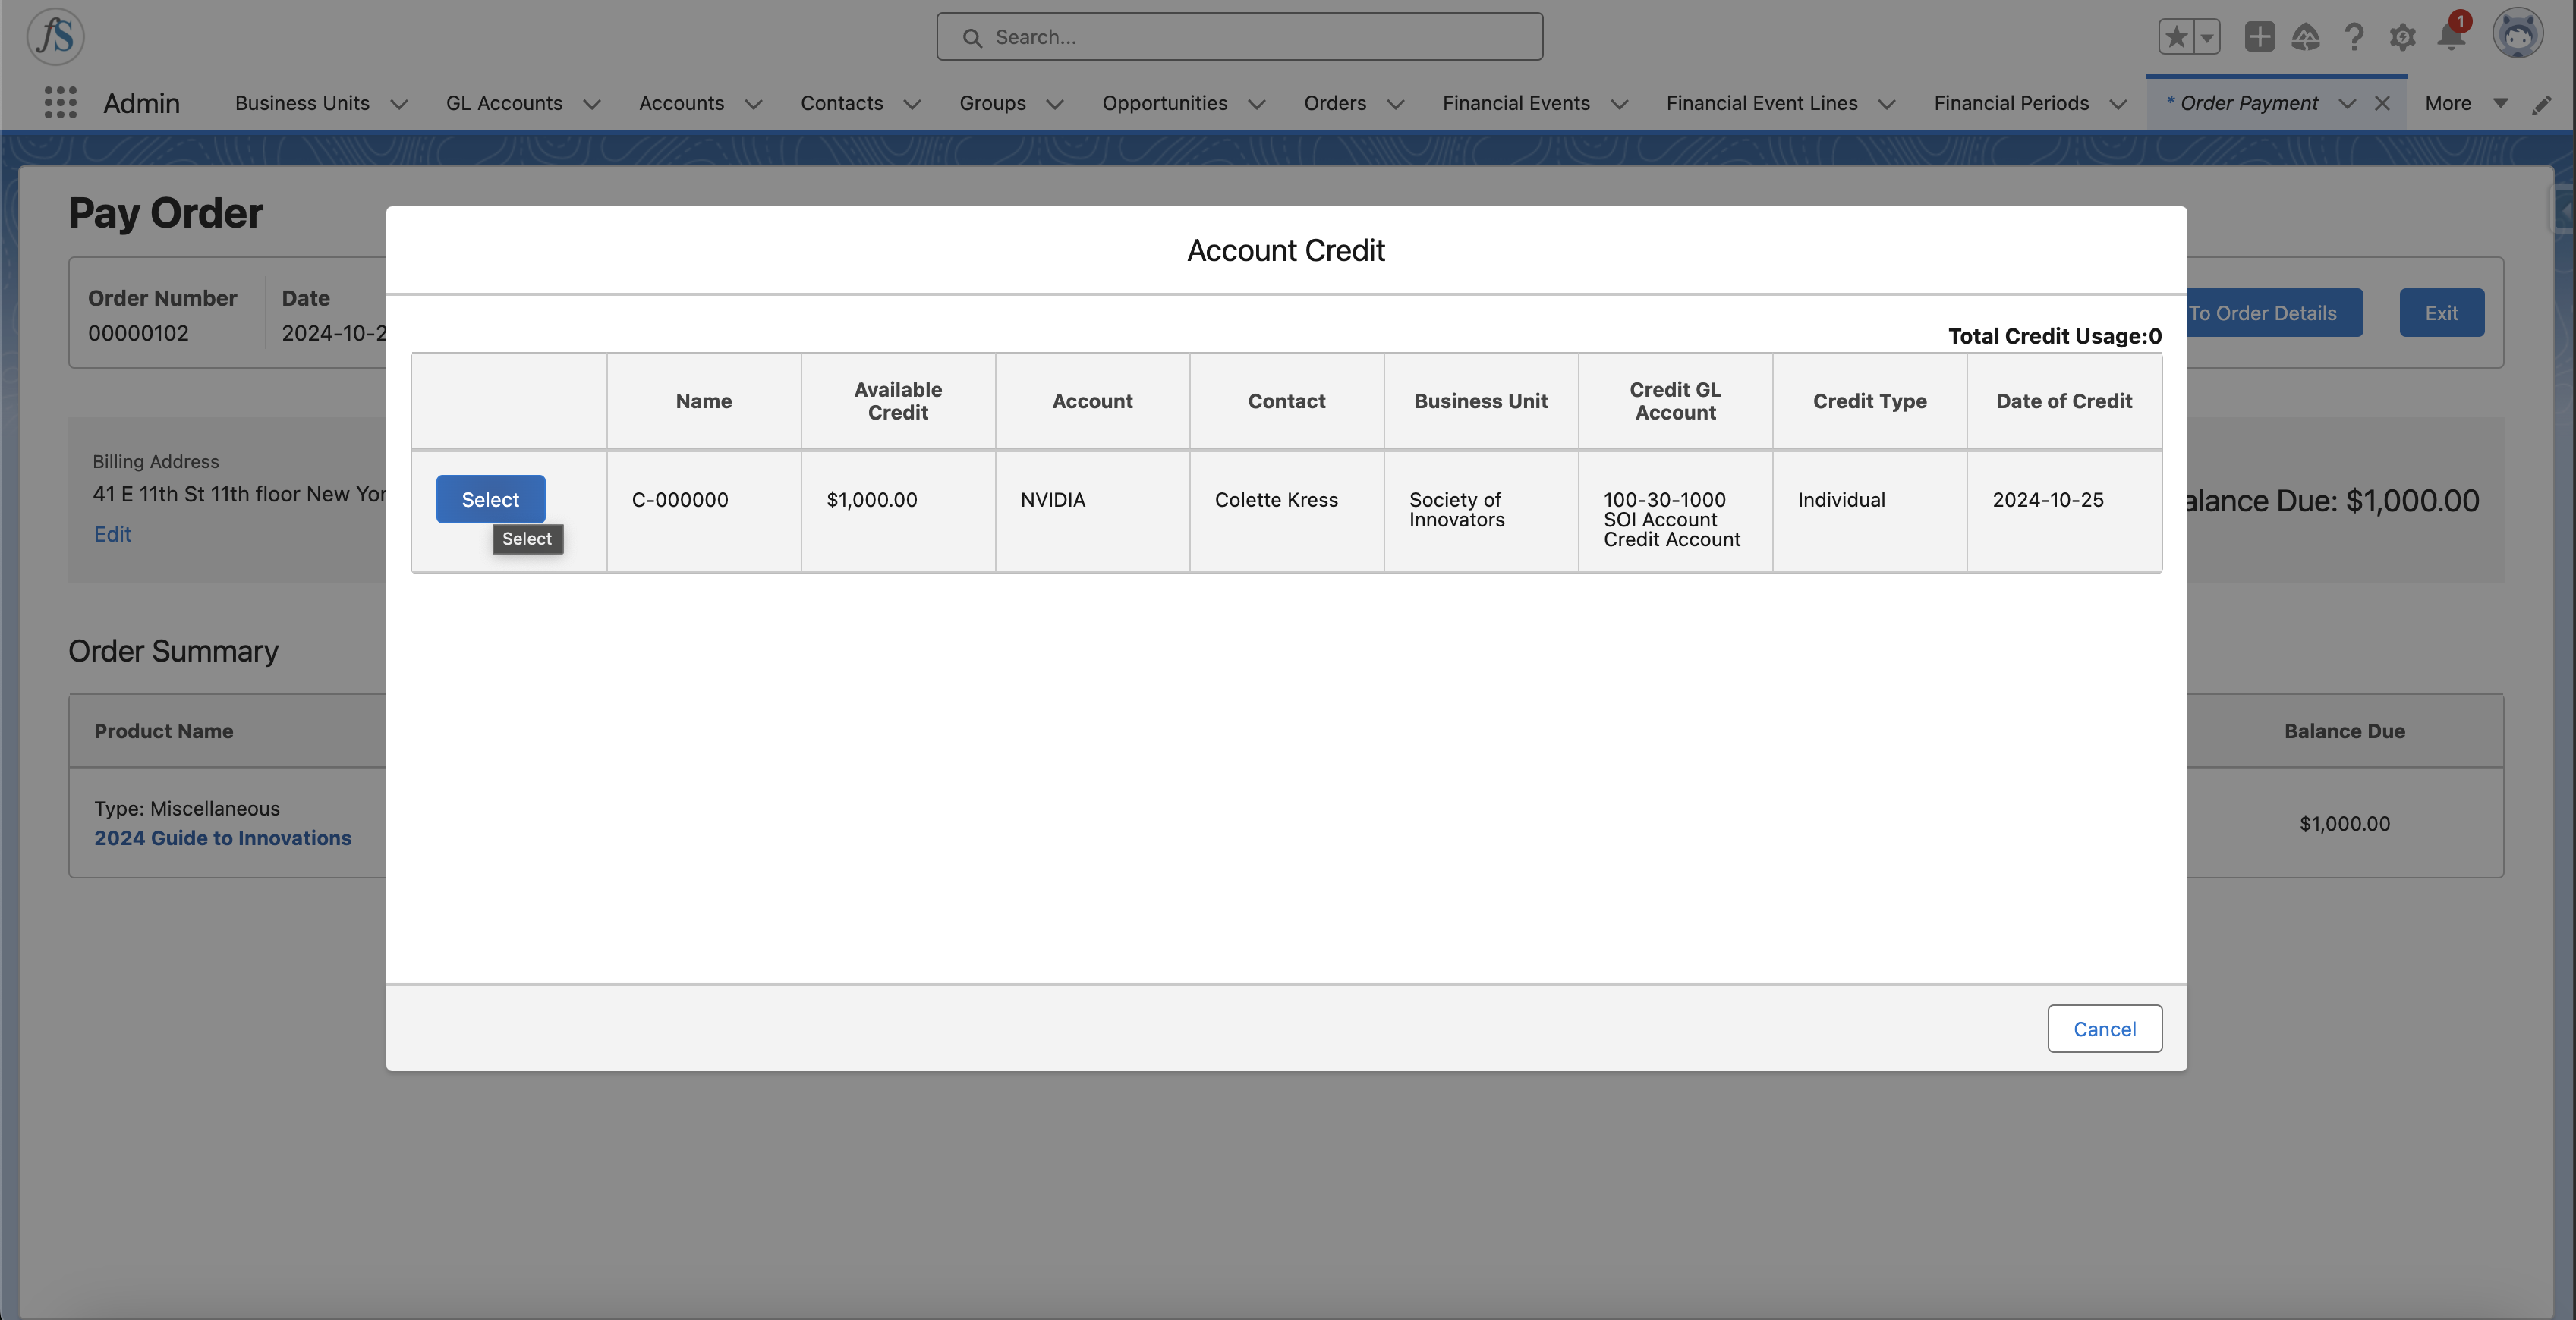The image size is (2576, 1320).
Task: Open the App Launcher grid icon
Action: pyautogui.click(x=60, y=103)
